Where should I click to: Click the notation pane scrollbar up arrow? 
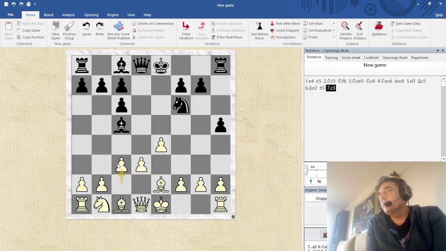[x=444, y=79]
